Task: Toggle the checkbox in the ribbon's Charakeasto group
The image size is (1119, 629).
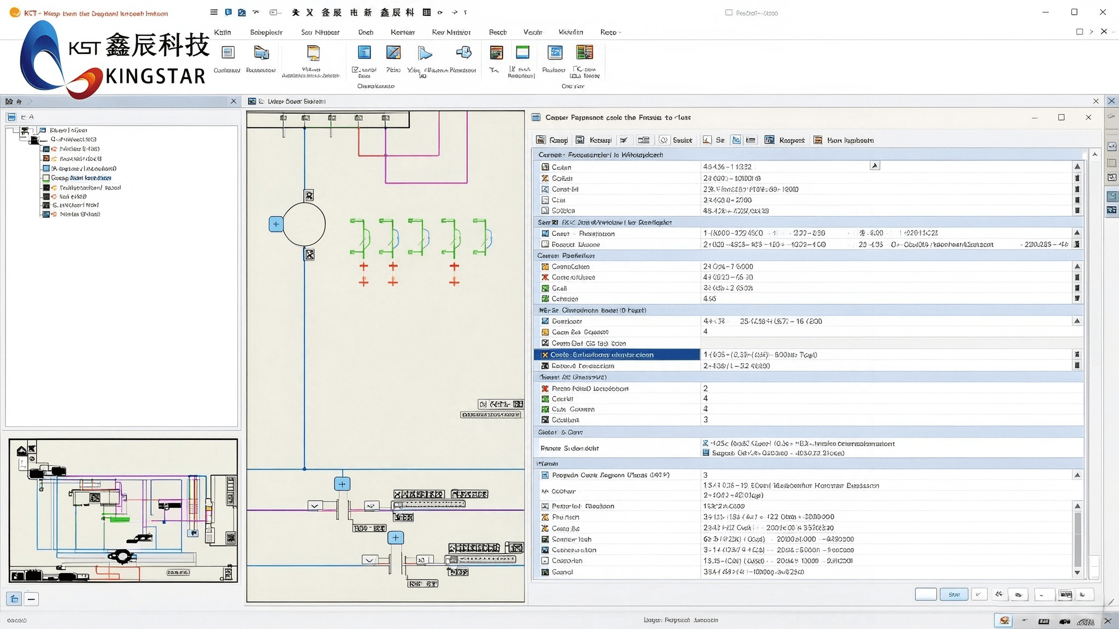Action: 355,70
